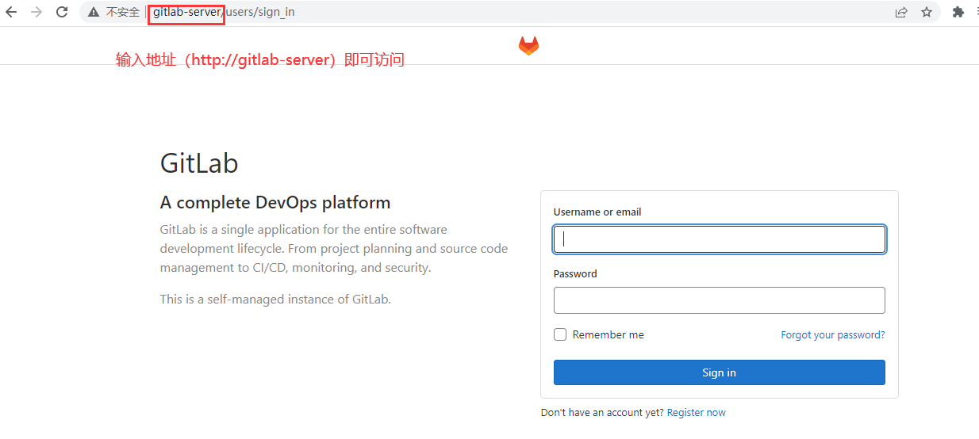Click the not-secure warning triangle icon
The height and width of the screenshot is (439, 979).
[x=94, y=13]
